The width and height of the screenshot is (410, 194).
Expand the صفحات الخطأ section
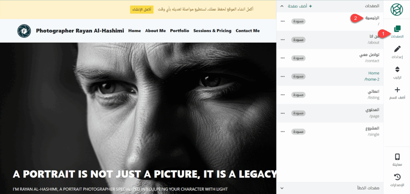281,188
